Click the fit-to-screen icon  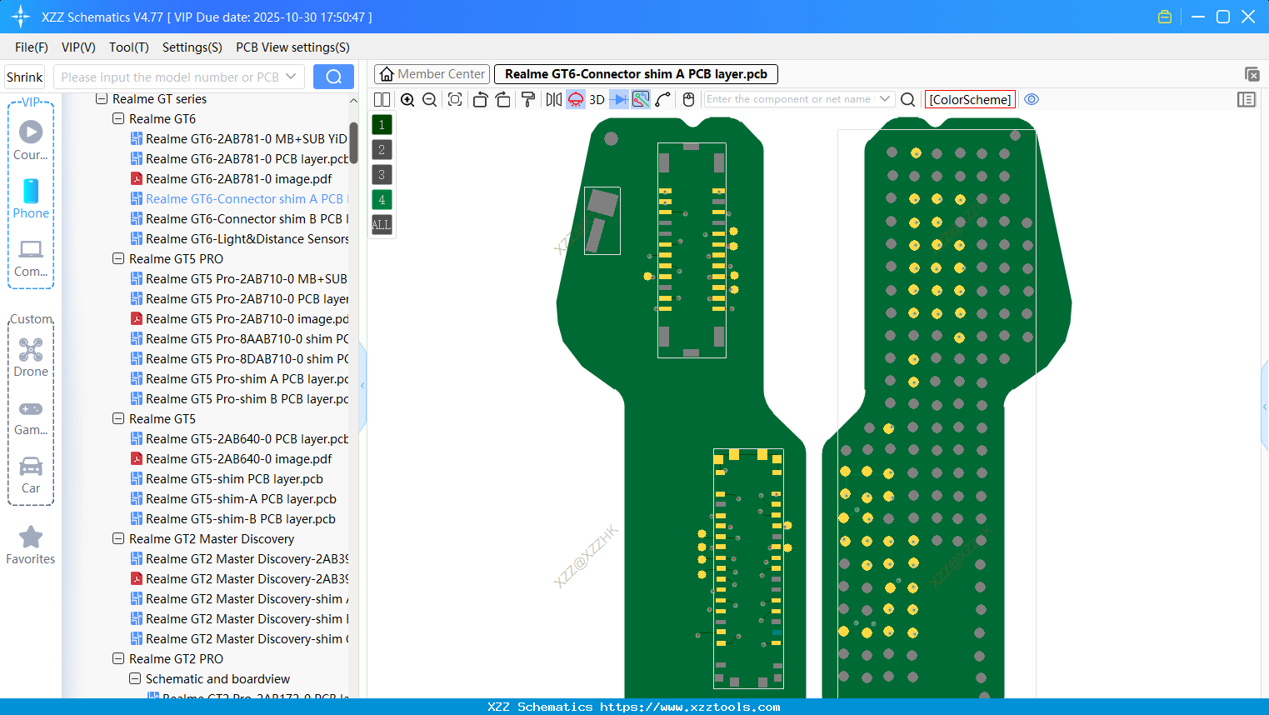455,100
